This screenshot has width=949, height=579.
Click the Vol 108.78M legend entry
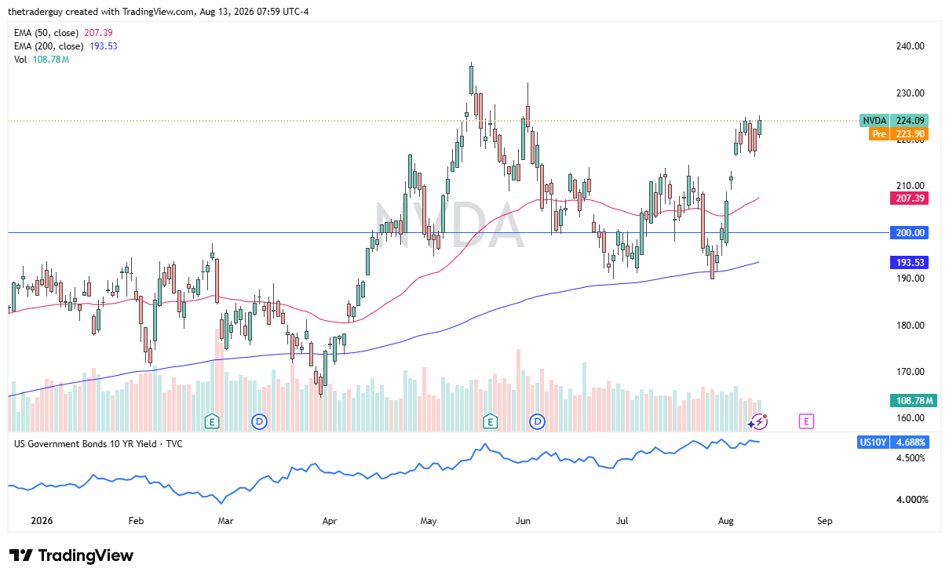[42, 60]
